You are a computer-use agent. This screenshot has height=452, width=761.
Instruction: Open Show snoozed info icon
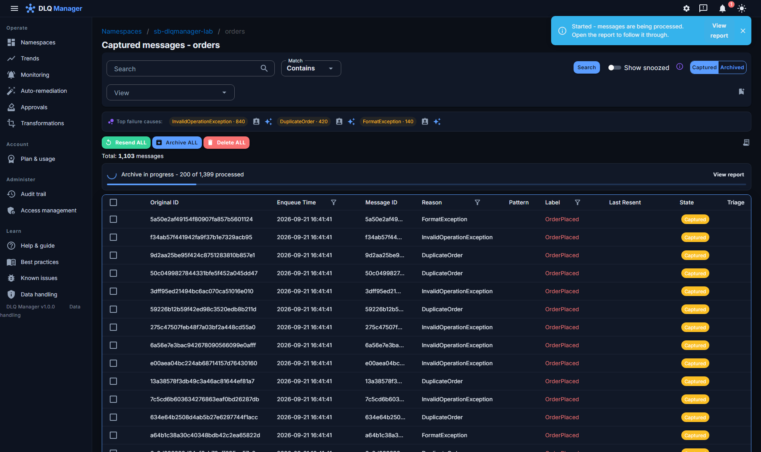[x=680, y=67]
